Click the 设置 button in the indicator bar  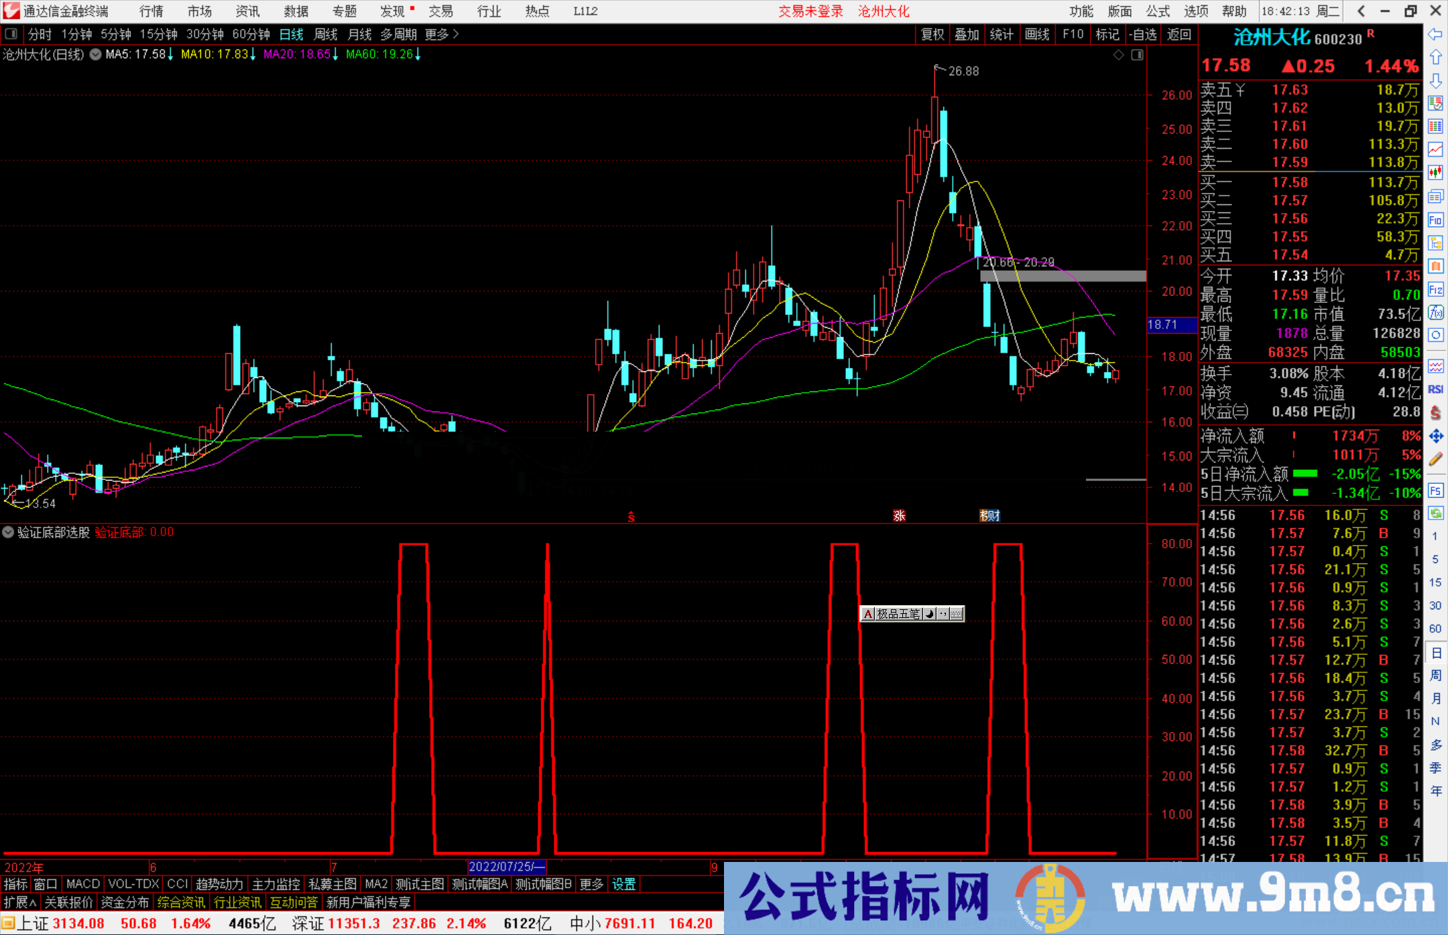coord(623,884)
